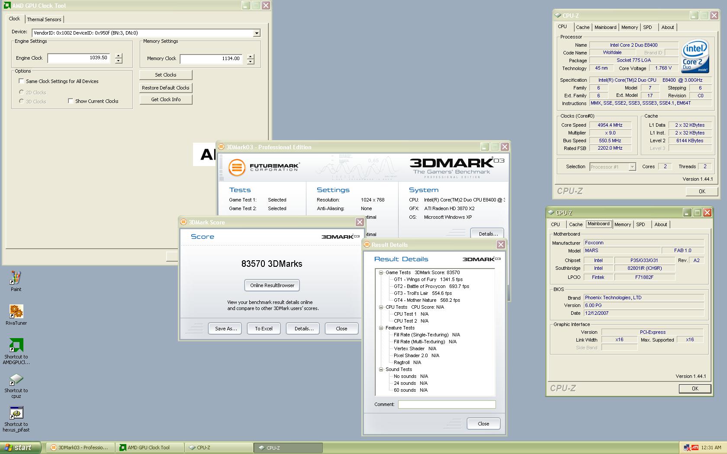Viewport: 727px width, 454px height.
Task: Toggle the Show Current Clocks checkbox
Action: pyautogui.click(x=70, y=101)
